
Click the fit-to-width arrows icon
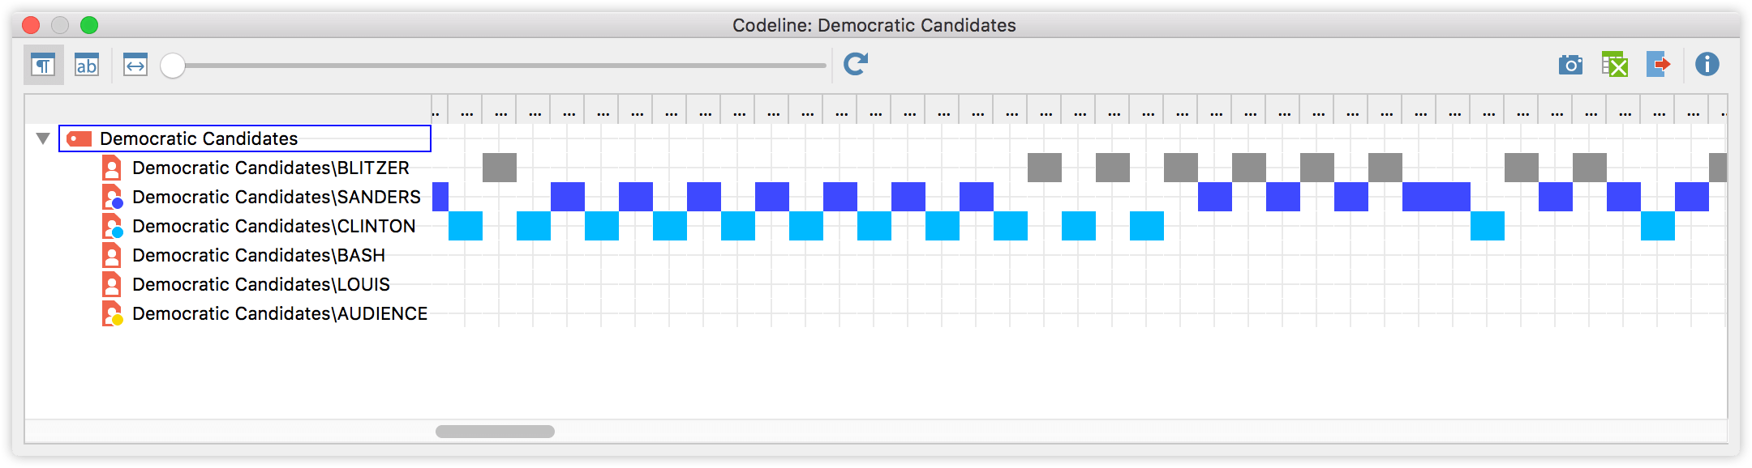[135, 65]
